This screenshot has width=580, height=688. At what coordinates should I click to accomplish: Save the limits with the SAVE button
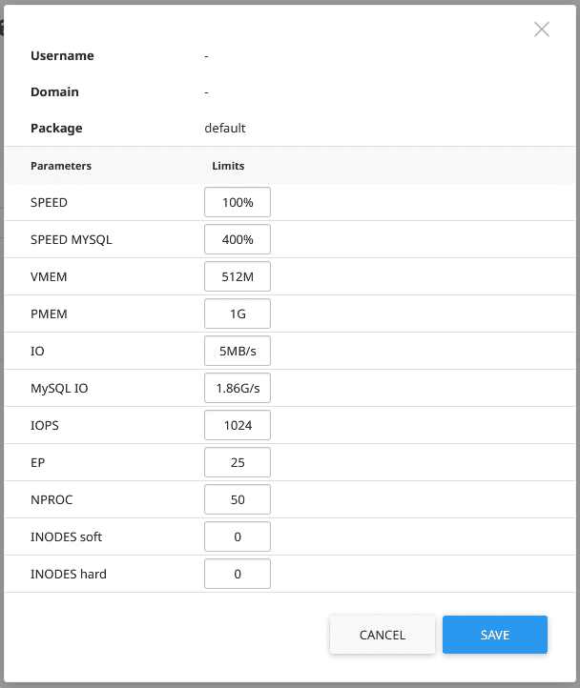coord(494,635)
